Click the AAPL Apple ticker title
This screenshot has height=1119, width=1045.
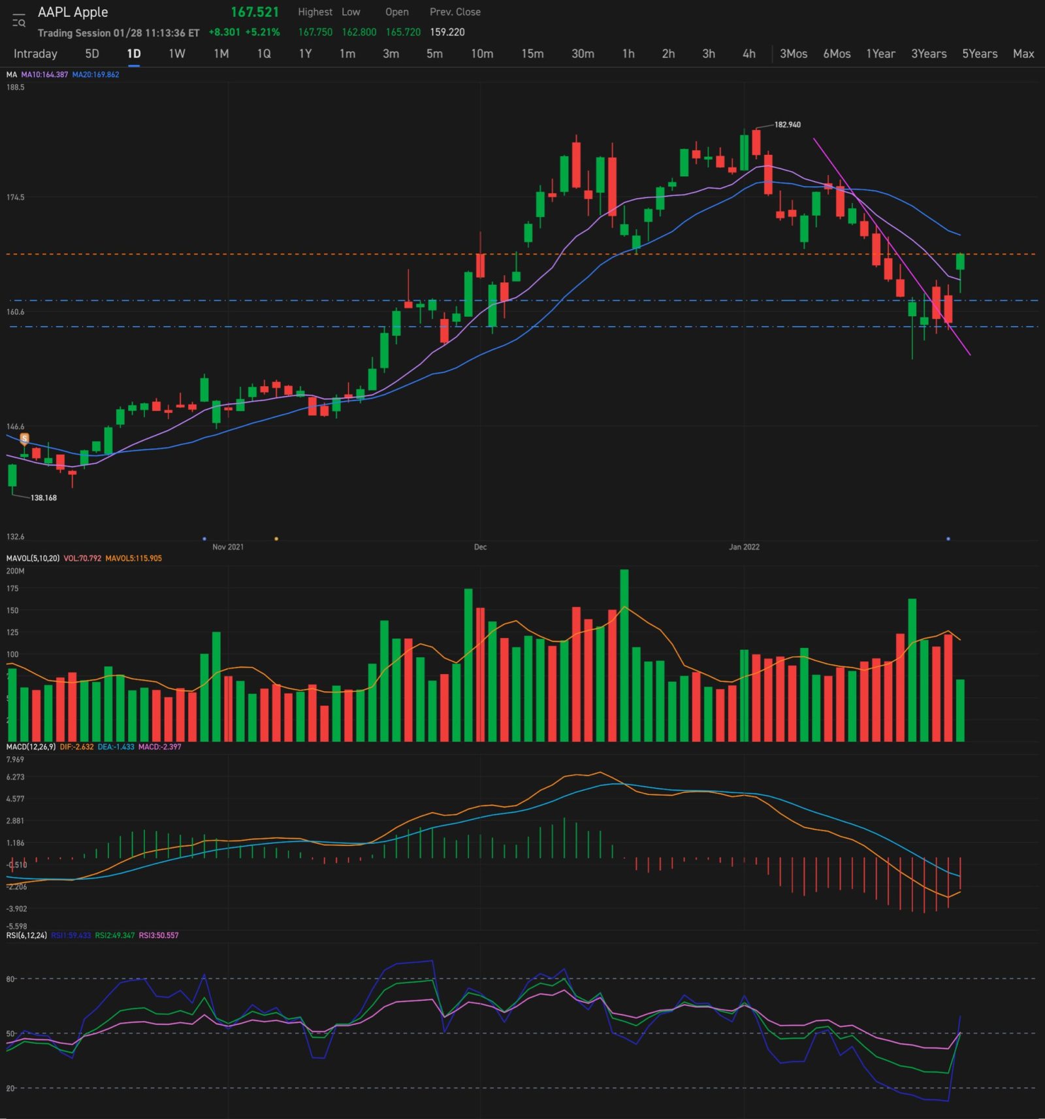point(72,12)
